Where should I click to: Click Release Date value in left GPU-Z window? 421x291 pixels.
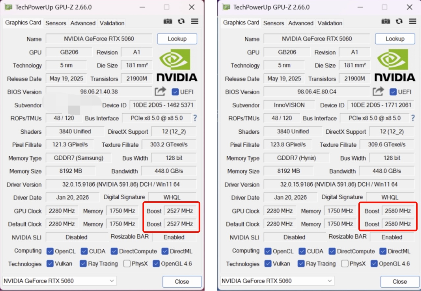(66, 78)
